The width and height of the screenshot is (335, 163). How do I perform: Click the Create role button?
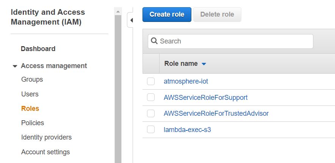167,15
